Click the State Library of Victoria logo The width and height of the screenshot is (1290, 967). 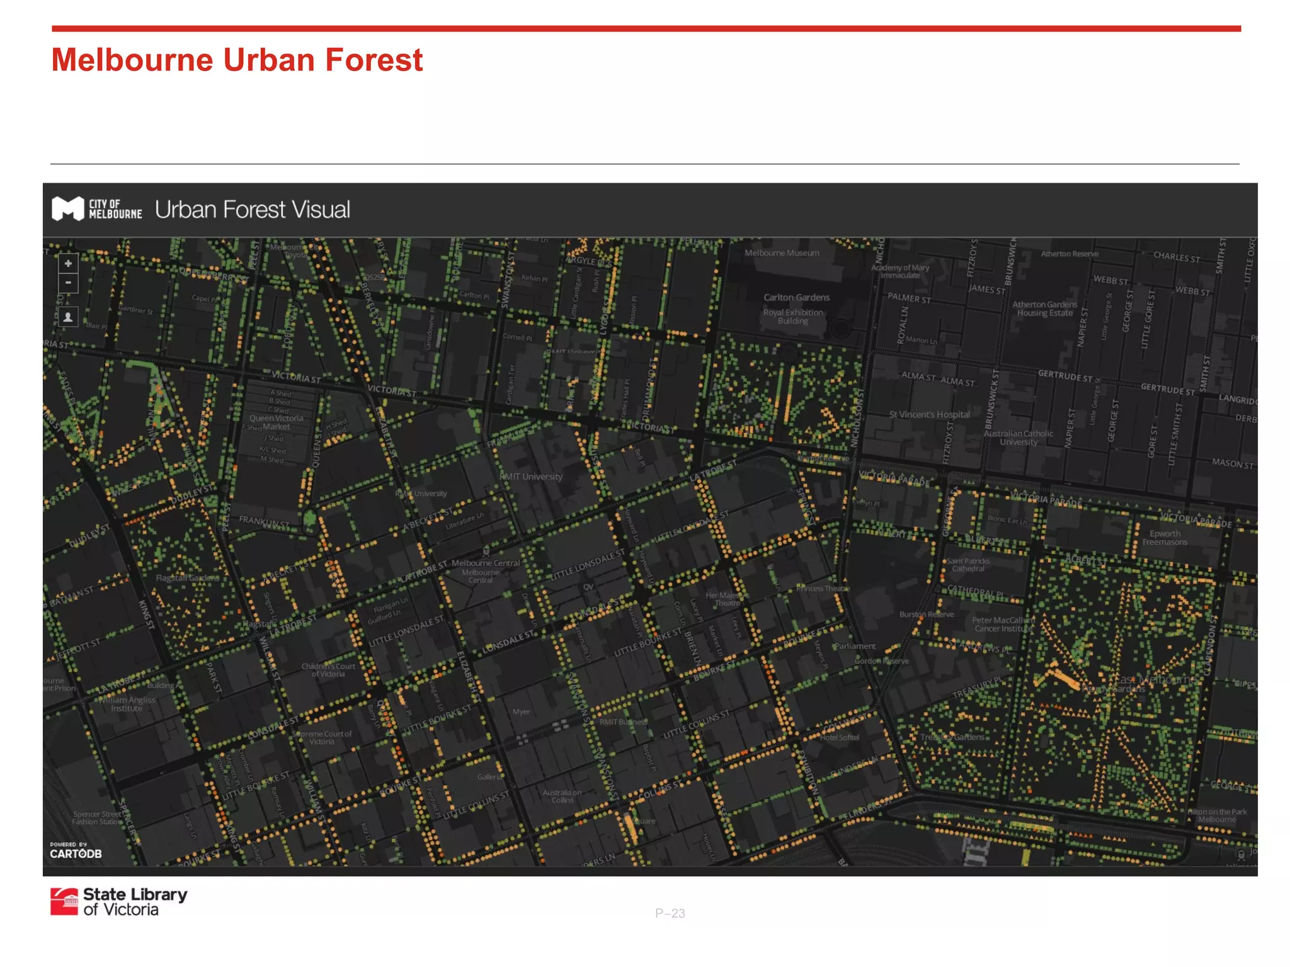click(119, 902)
